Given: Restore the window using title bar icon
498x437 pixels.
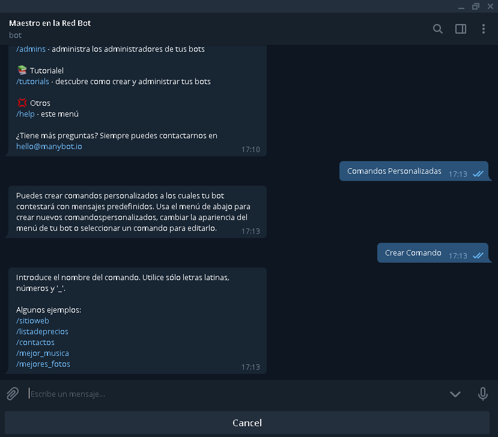Looking at the screenshot, I should 475,7.
